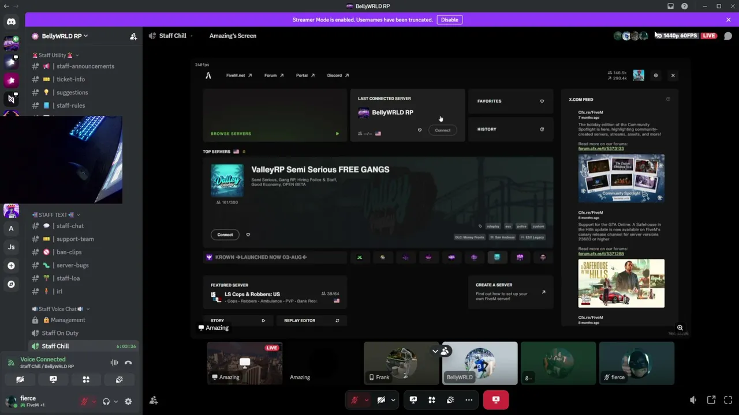Select fierce's participant tile
This screenshot has width=739, height=415.
(x=637, y=363)
